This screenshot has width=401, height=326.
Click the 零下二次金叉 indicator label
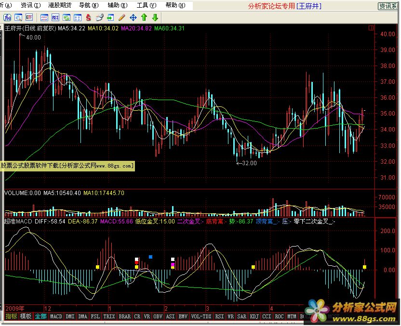pyautogui.click(x=314, y=221)
